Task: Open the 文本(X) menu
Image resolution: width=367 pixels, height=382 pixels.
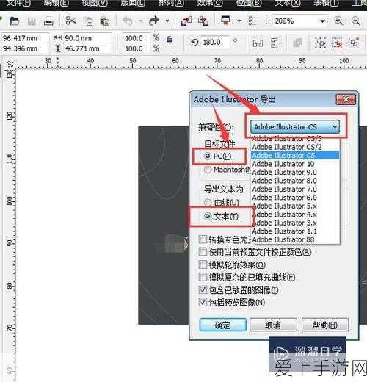Action: 288,3
